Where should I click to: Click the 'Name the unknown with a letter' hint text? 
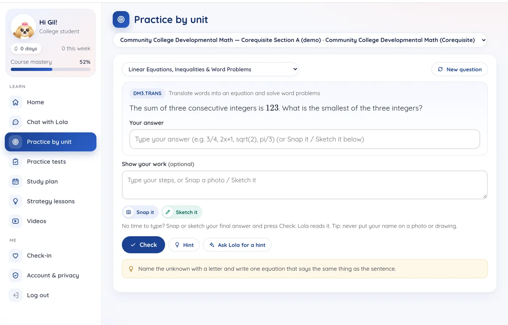[267, 269]
